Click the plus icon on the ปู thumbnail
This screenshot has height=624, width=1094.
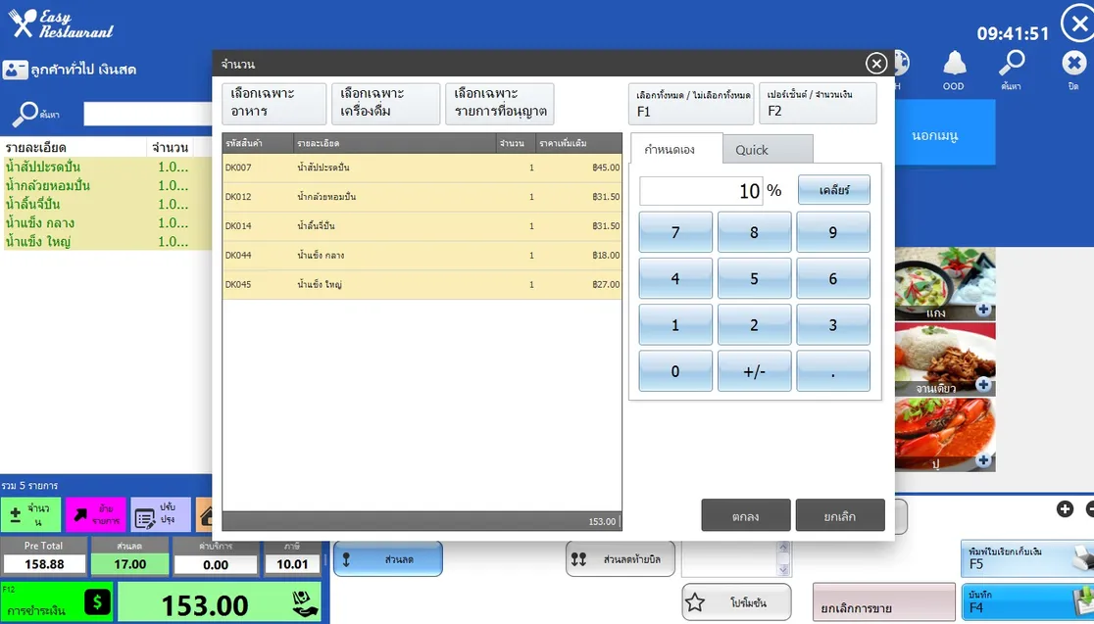click(983, 460)
